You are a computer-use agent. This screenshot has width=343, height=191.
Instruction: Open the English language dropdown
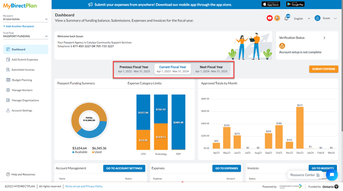[x=302, y=18]
